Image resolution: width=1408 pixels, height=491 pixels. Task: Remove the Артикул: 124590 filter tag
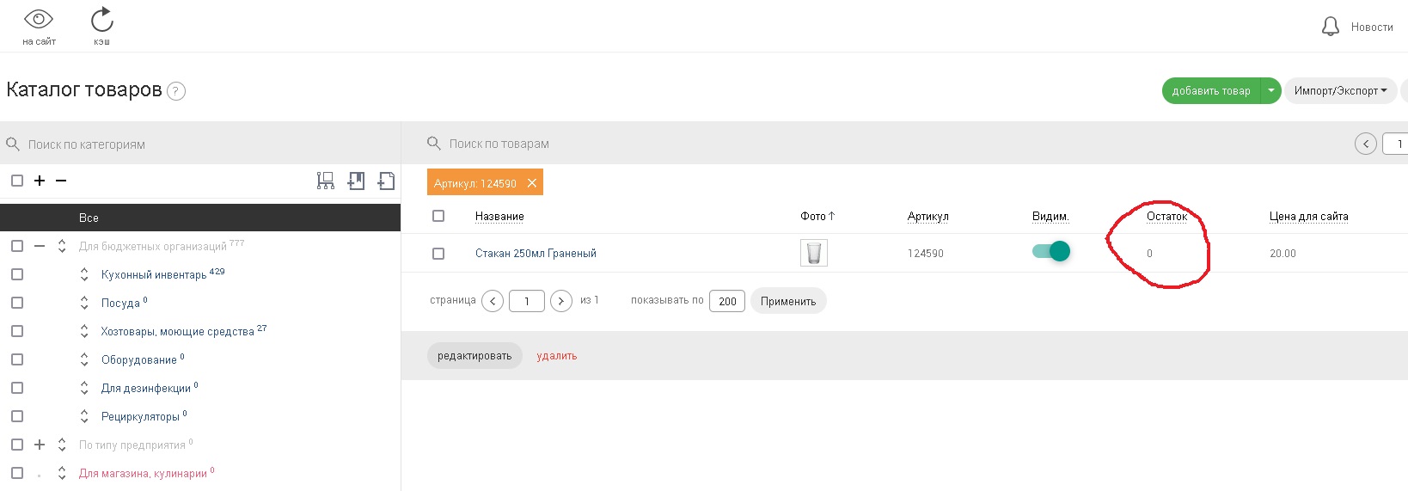tap(532, 183)
